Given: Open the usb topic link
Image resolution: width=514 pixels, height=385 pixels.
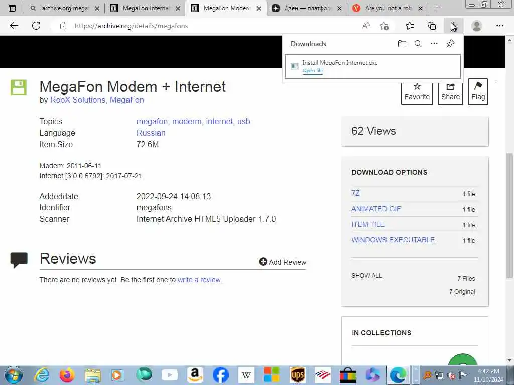Looking at the screenshot, I should pyautogui.click(x=243, y=121).
